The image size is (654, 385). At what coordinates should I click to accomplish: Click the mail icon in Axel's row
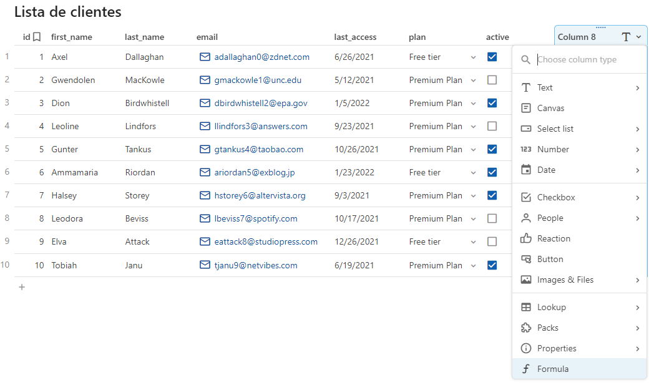[x=205, y=57]
